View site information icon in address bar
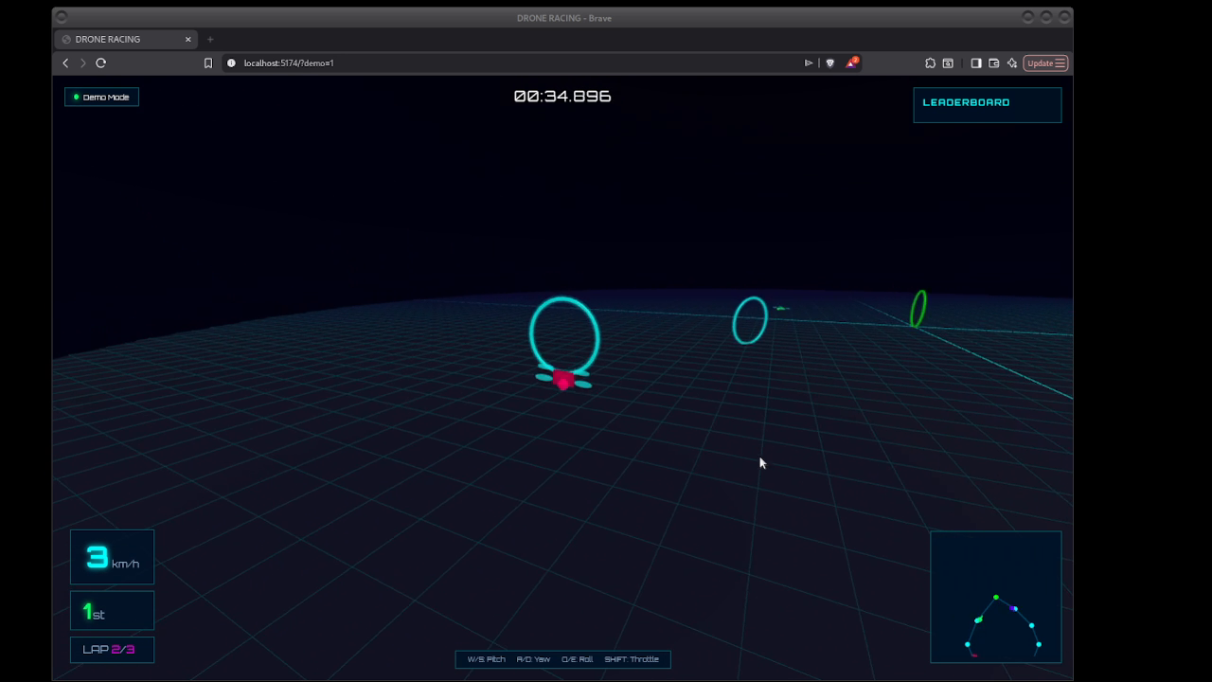This screenshot has height=682, width=1212. coord(231,63)
